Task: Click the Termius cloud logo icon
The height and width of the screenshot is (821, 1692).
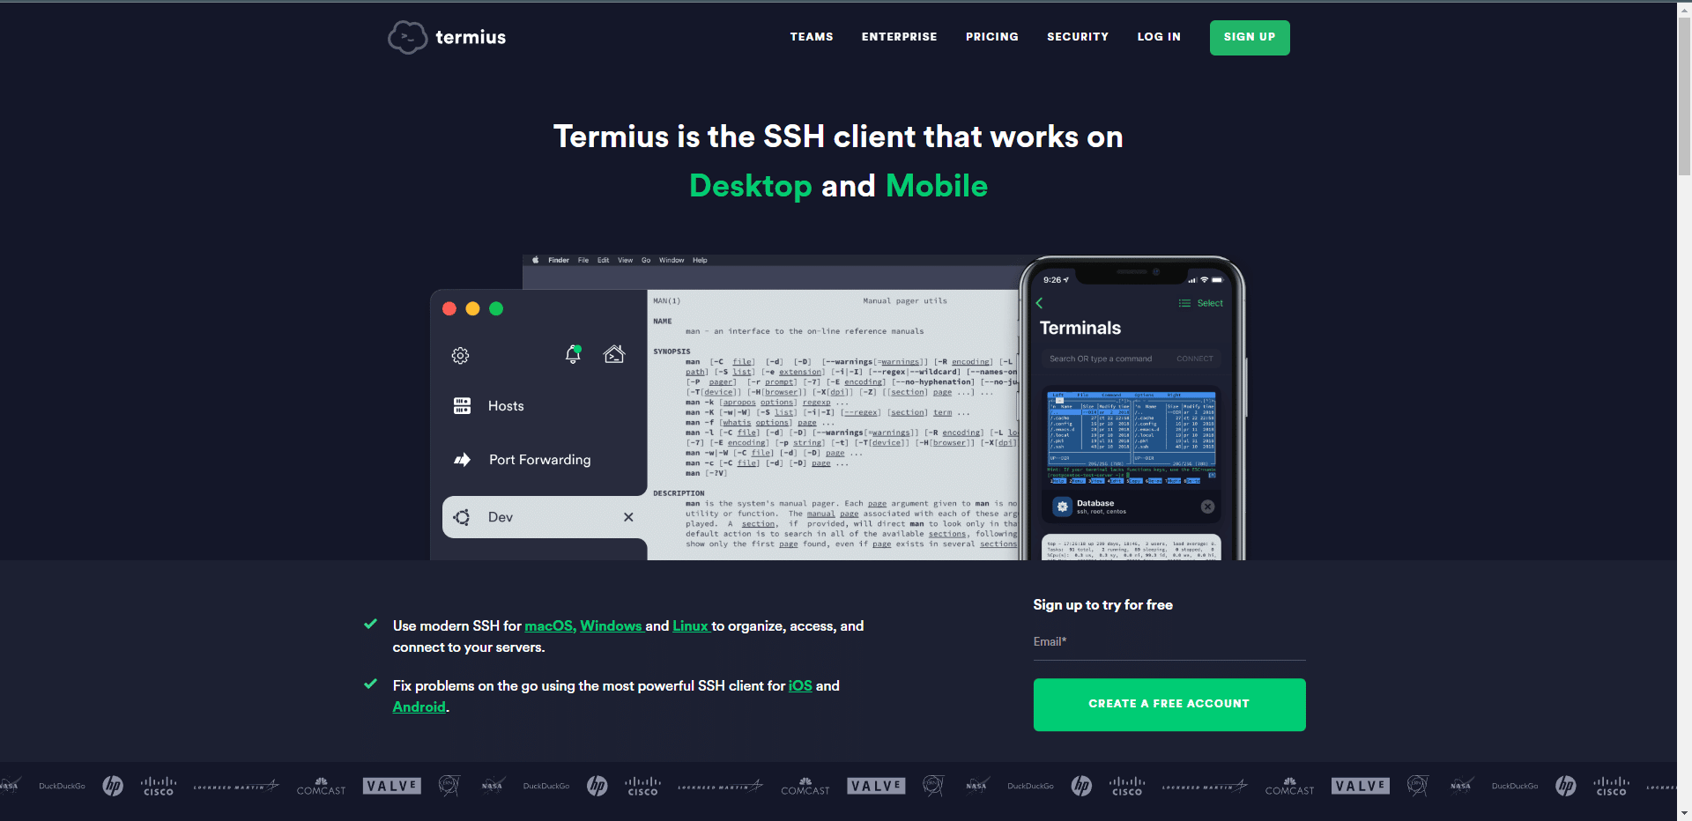Action: 407,37
